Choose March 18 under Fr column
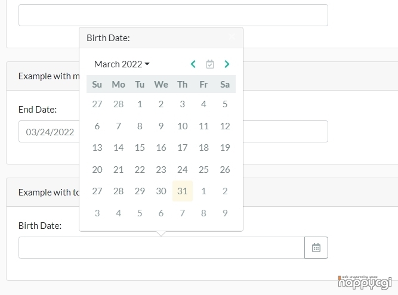 coord(203,148)
